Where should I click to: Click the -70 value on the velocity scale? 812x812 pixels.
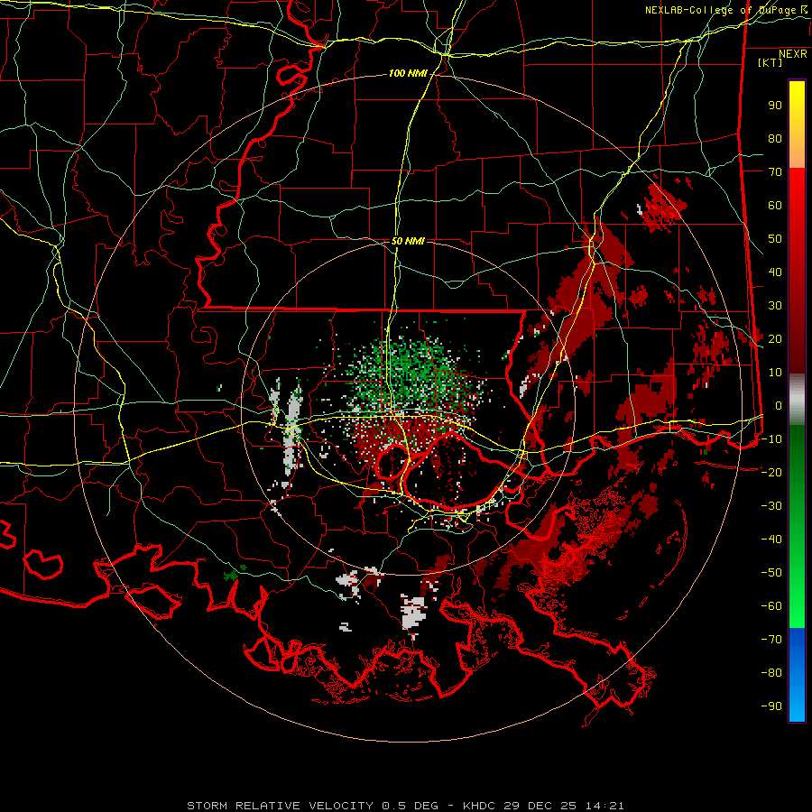[x=771, y=640]
